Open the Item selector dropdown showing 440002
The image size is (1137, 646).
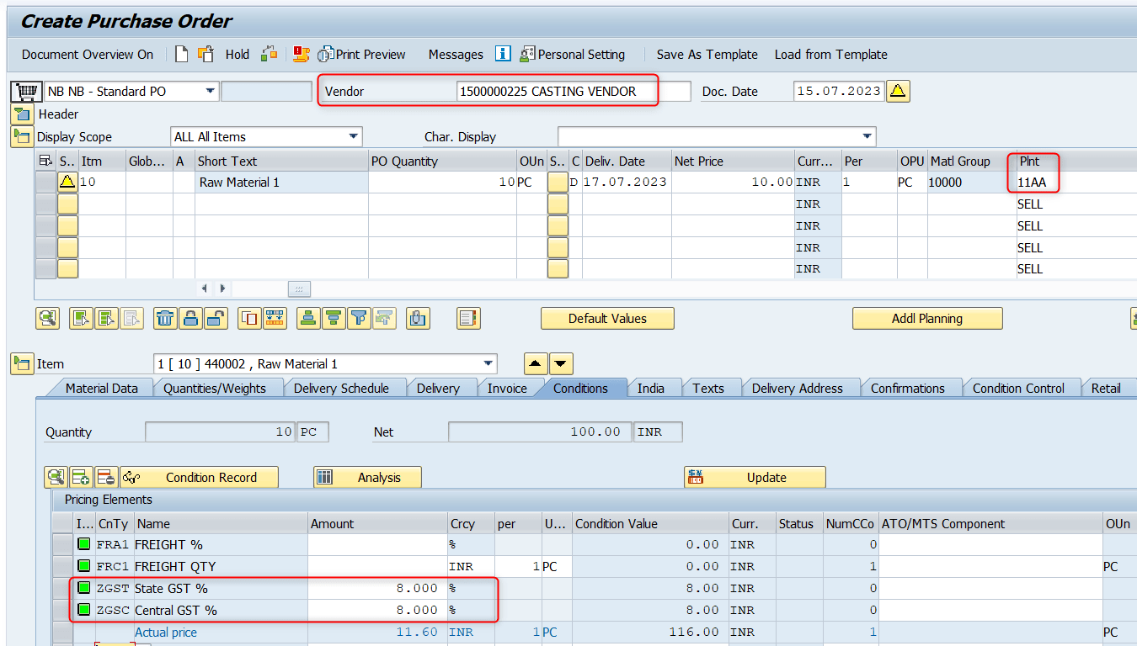[488, 364]
